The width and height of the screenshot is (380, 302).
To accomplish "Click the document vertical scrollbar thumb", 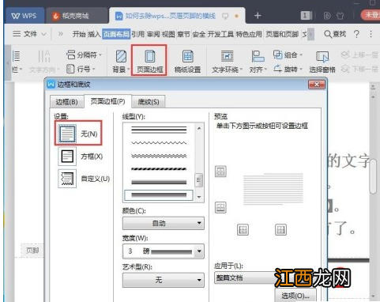I will (373, 177).
